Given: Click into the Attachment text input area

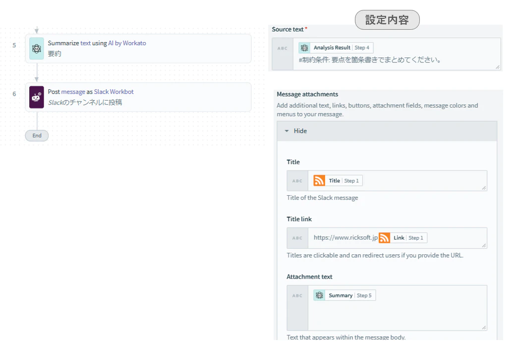Looking at the screenshot, I should [x=398, y=308].
